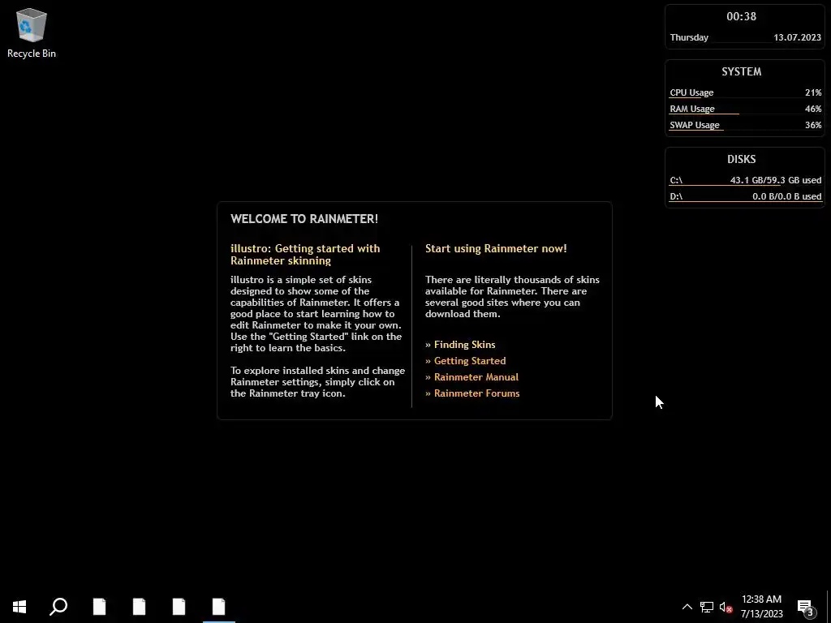Screen dimensions: 831x623
Task: Click the SYSTEM widget title
Action: click(741, 71)
